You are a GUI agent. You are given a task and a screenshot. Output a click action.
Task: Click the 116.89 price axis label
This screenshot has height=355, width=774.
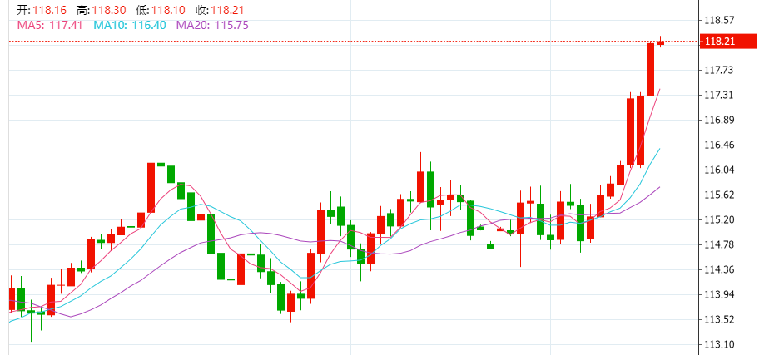tap(720, 120)
